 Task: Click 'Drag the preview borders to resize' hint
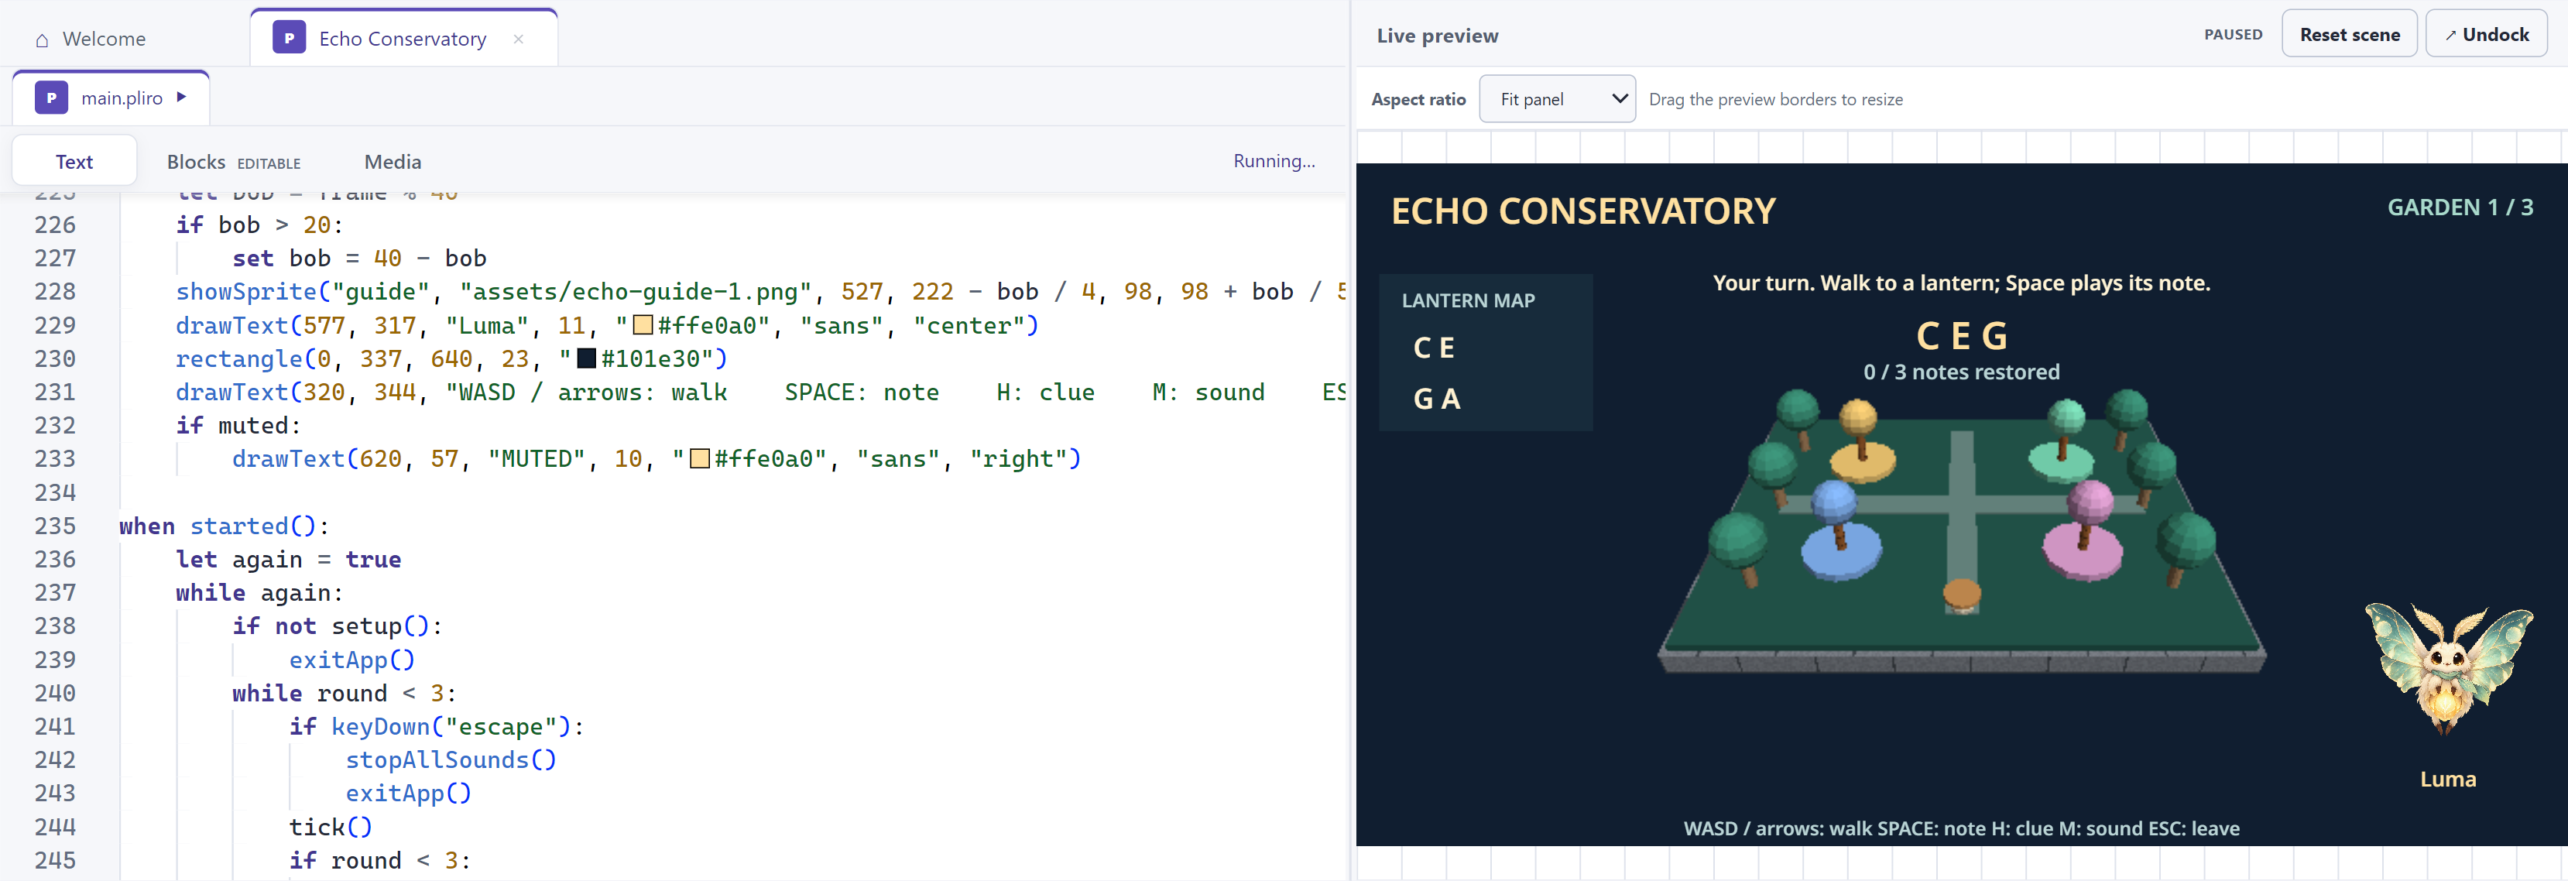pos(1775,98)
